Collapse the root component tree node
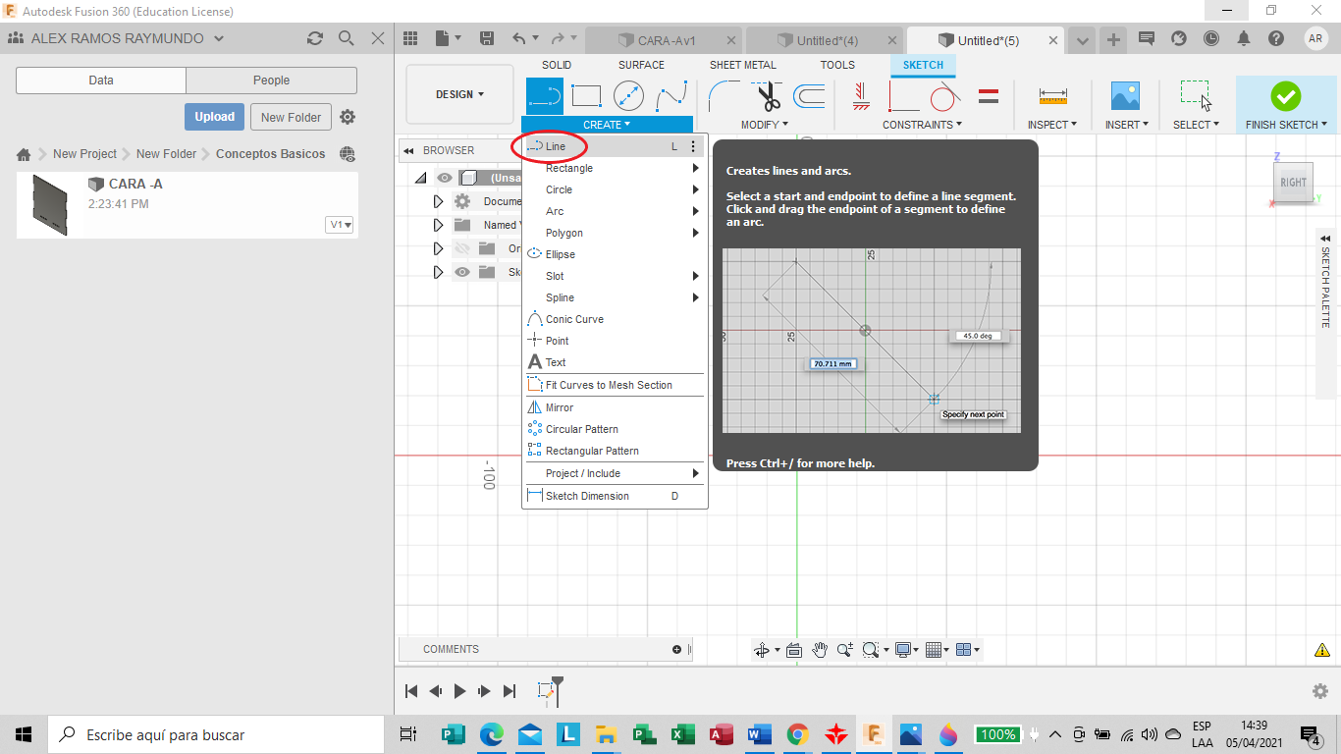This screenshot has width=1341, height=754. coord(421,178)
